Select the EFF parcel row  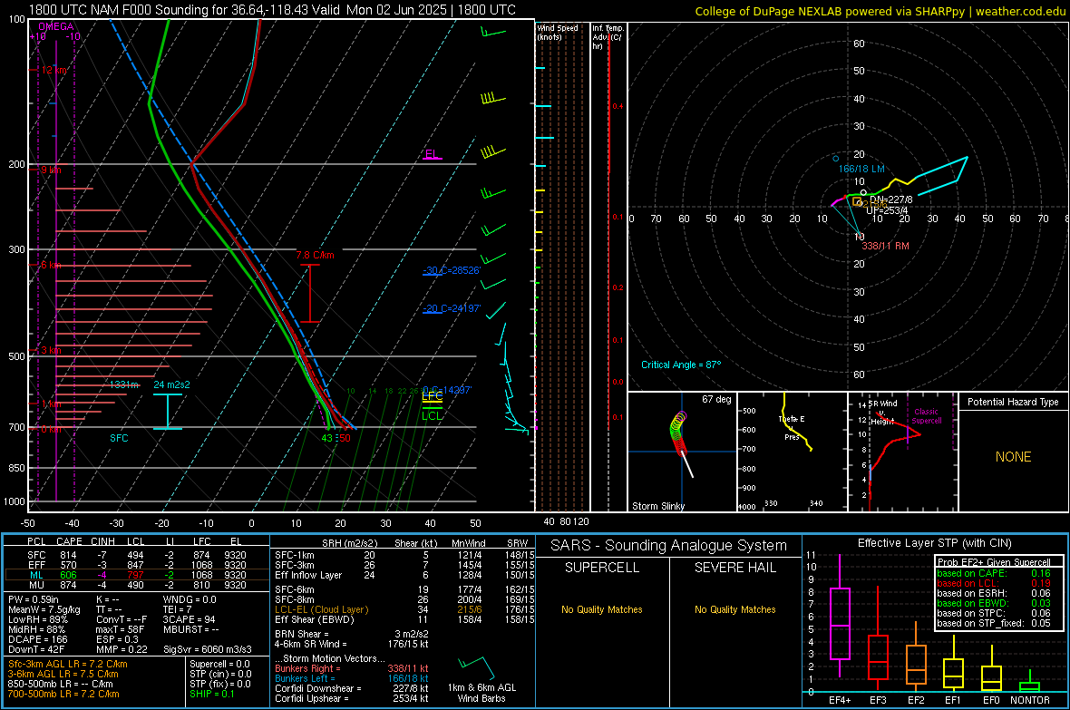(137, 565)
